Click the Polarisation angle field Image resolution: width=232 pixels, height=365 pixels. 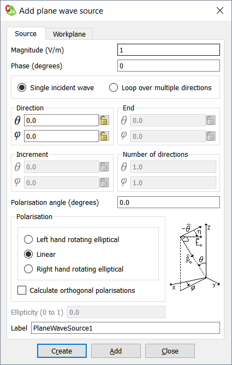pos(169,202)
